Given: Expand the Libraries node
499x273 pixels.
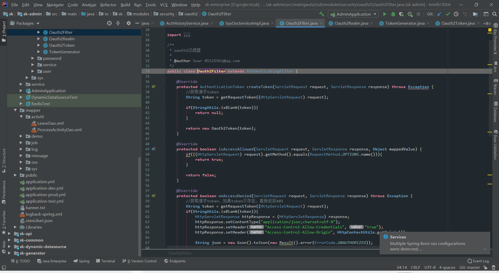Looking at the screenshot, I should [x=15, y=227].
